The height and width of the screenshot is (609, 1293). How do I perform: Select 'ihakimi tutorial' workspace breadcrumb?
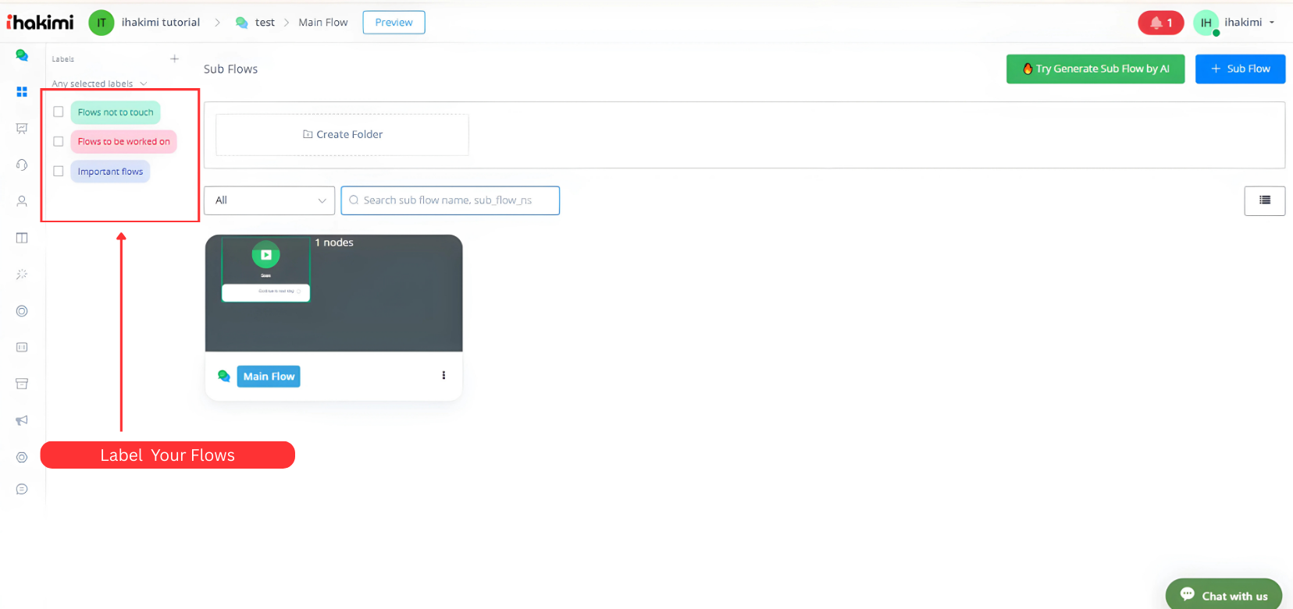160,23
